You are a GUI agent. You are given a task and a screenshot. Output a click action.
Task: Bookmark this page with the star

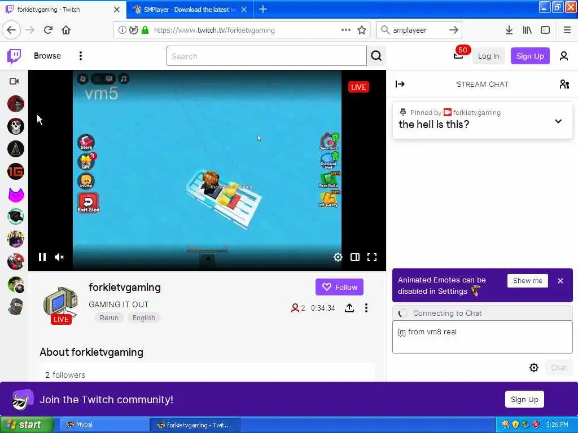362,30
